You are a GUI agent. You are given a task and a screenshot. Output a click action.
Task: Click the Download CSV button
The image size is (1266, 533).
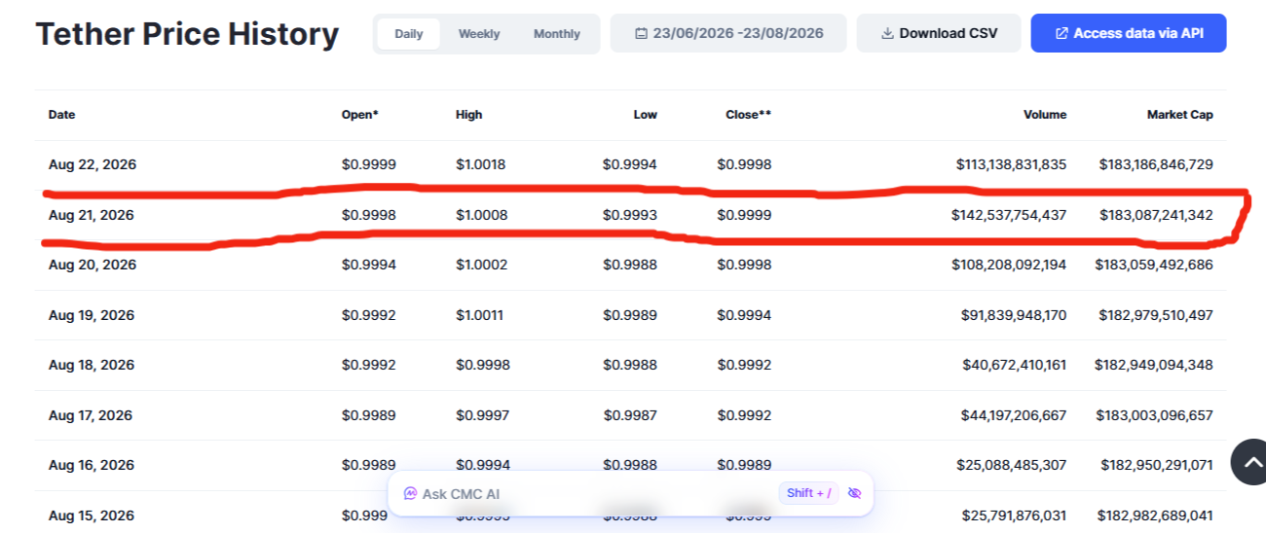click(x=939, y=33)
